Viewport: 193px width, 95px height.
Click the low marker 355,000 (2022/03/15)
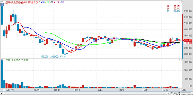(52, 57)
